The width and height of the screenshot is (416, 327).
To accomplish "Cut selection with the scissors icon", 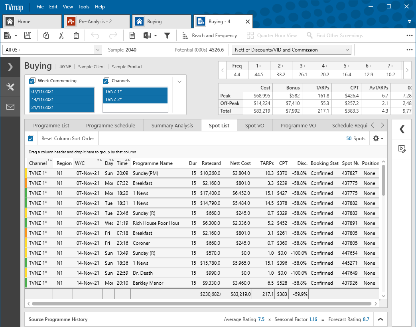I will coord(61,35).
